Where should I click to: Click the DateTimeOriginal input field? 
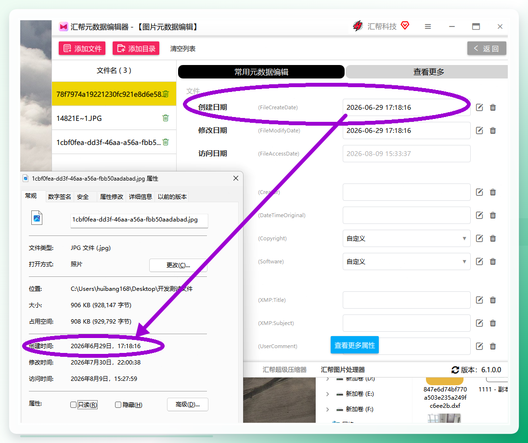tap(406, 215)
